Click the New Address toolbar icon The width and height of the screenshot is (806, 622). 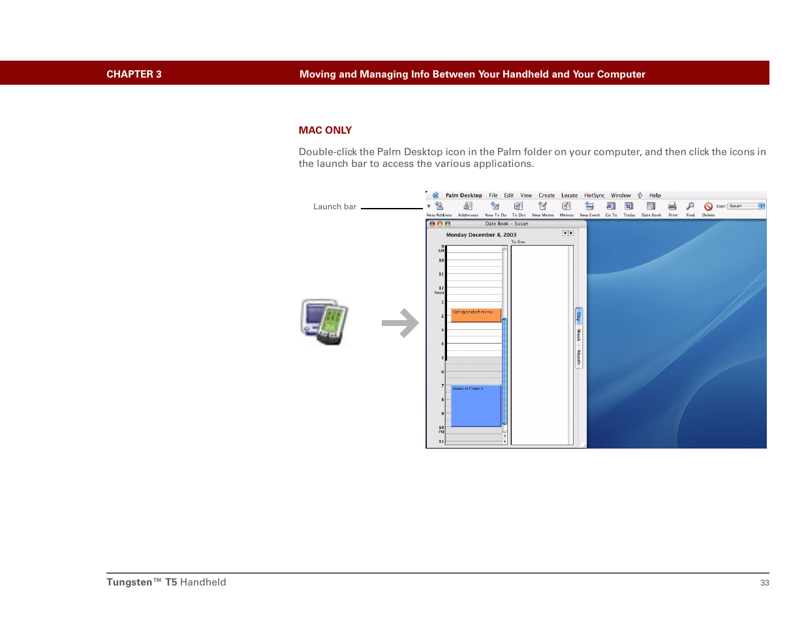pos(439,206)
